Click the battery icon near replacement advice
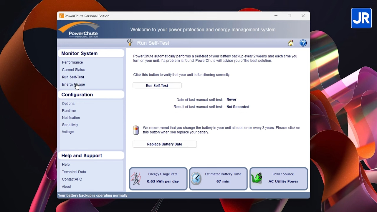This screenshot has height=212, width=377. 136,130
